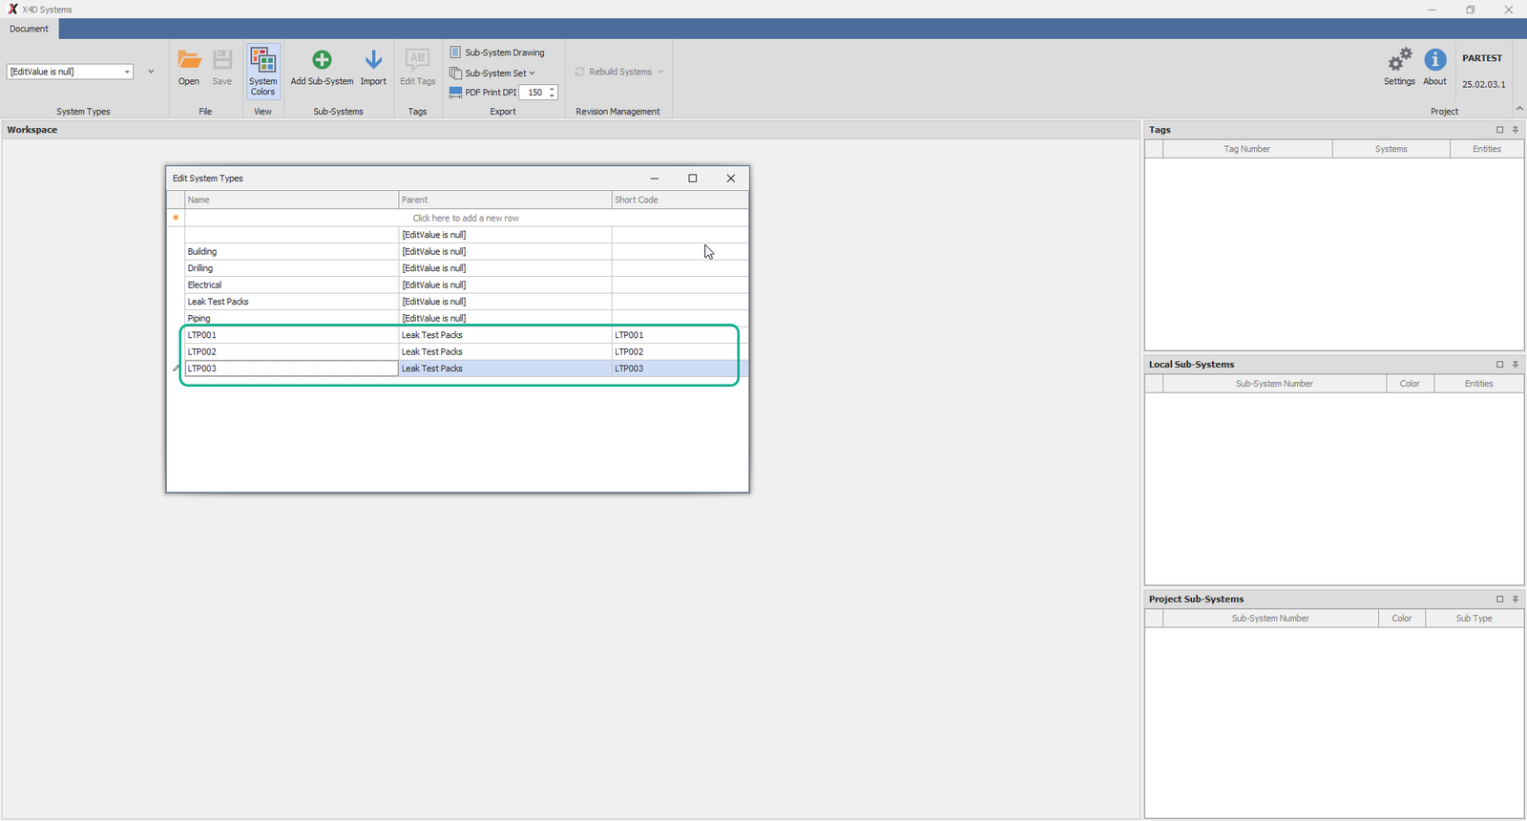Collapse the ribbon using the chevron arrow

pyautogui.click(x=1519, y=109)
